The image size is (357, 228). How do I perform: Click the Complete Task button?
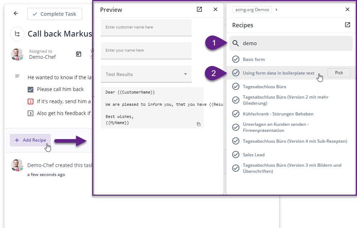click(55, 14)
